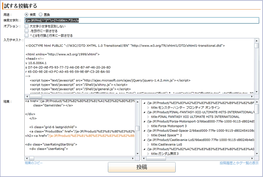Click the 投稿 button
263x177 pixels.
pos(142,167)
